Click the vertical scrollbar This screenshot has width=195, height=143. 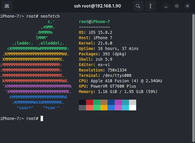194,78
